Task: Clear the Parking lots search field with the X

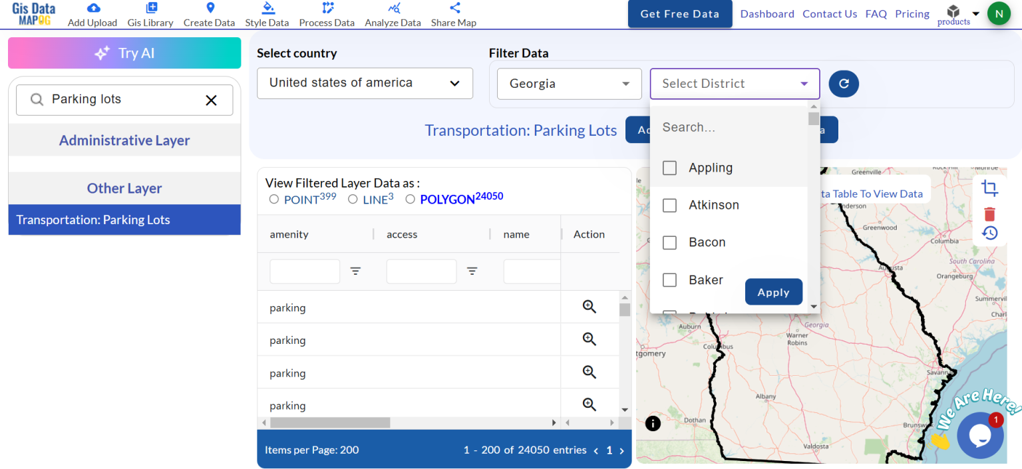Action: pyautogui.click(x=211, y=100)
